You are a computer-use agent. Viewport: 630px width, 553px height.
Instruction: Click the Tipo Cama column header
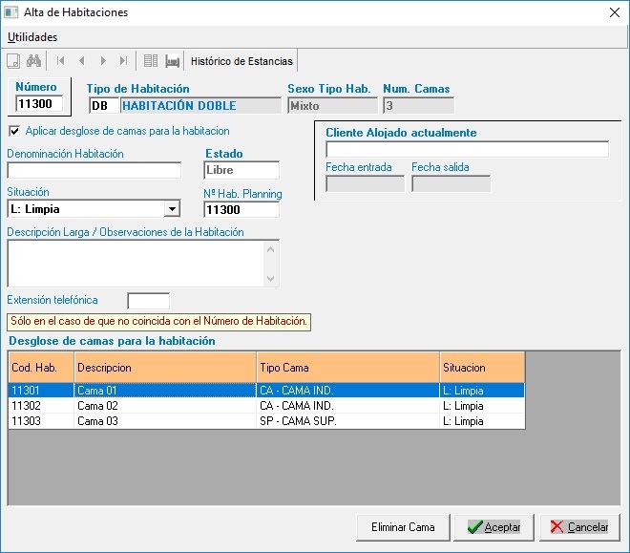click(x=348, y=368)
